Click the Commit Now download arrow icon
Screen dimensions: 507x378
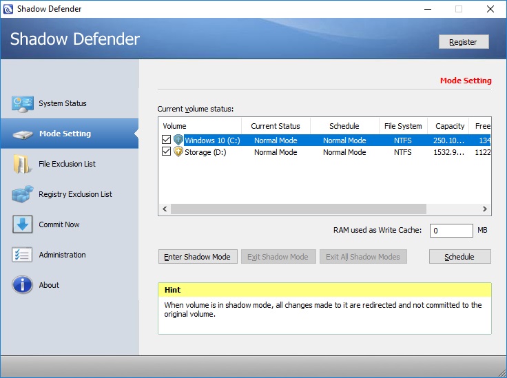pos(22,224)
